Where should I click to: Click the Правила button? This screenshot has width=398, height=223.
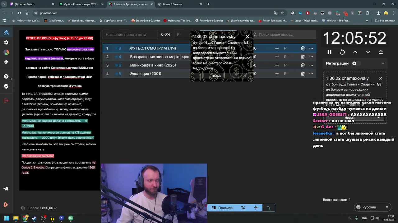point(222,208)
